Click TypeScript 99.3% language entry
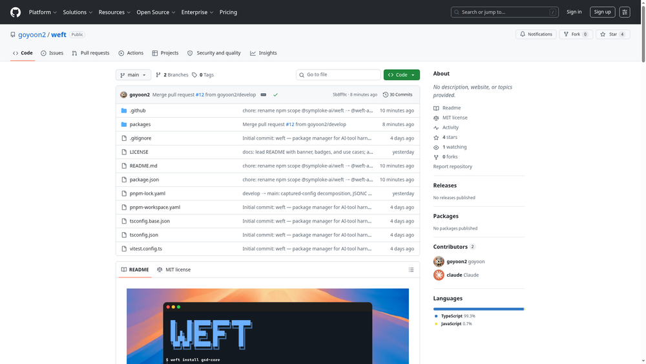Viewport: 646px width, 364px height. pos(455,316)
